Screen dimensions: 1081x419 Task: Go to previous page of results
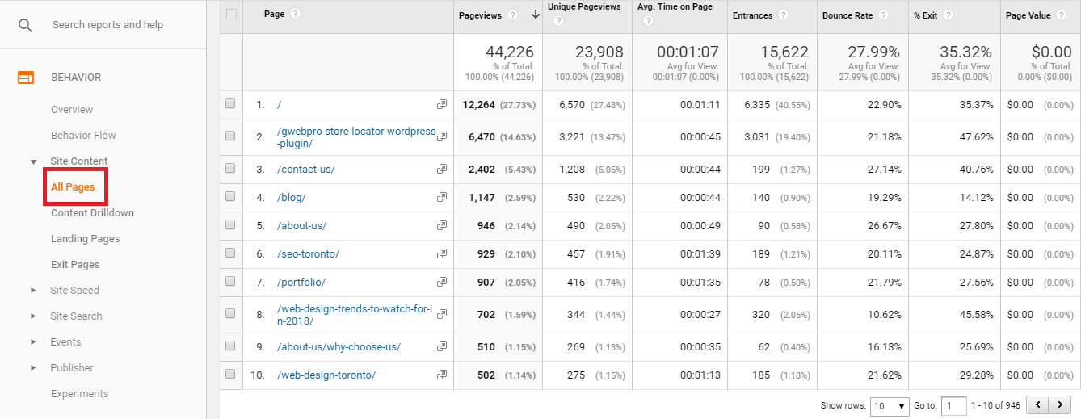coord(1038,405)
